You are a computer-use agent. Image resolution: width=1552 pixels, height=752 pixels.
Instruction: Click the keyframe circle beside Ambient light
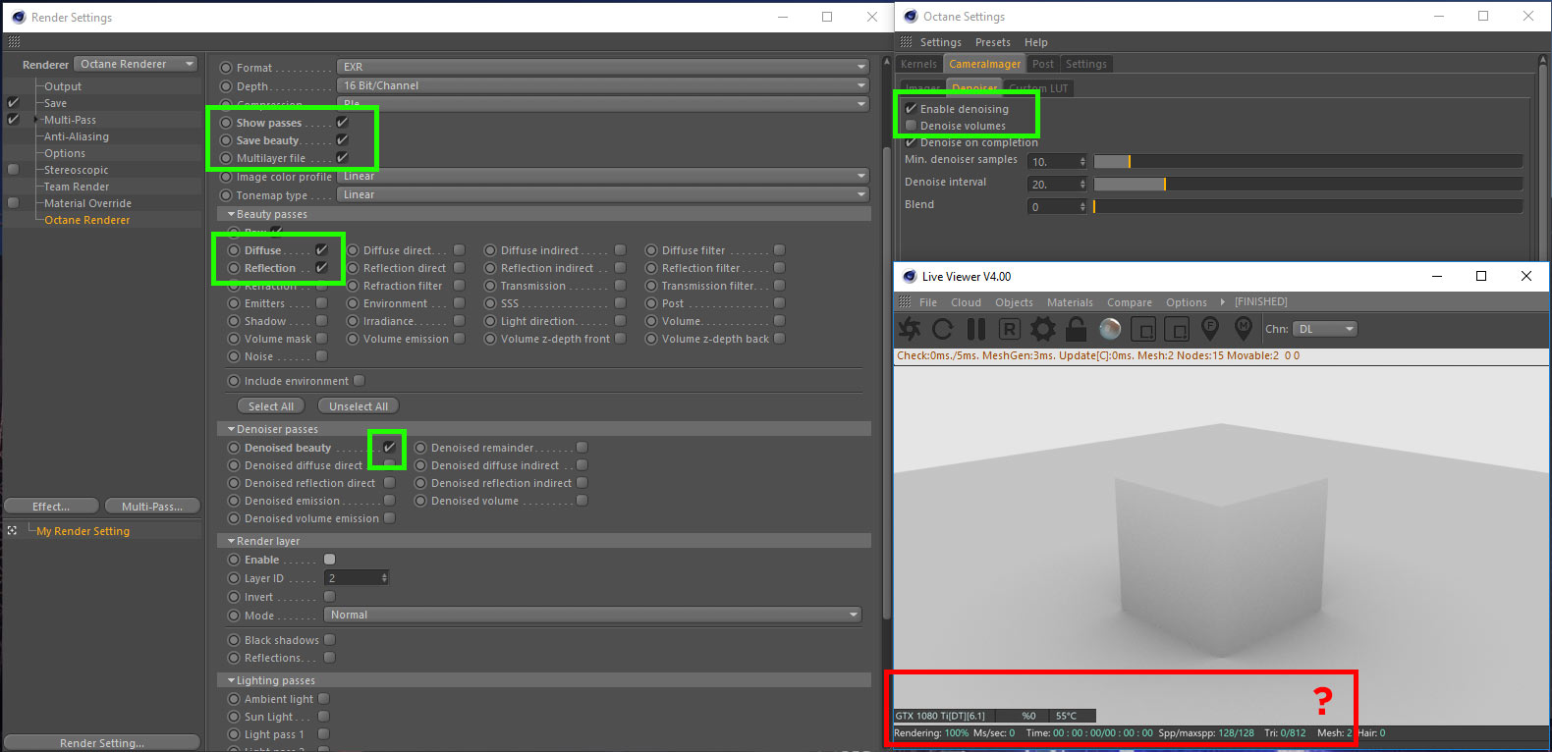point(234,699)
